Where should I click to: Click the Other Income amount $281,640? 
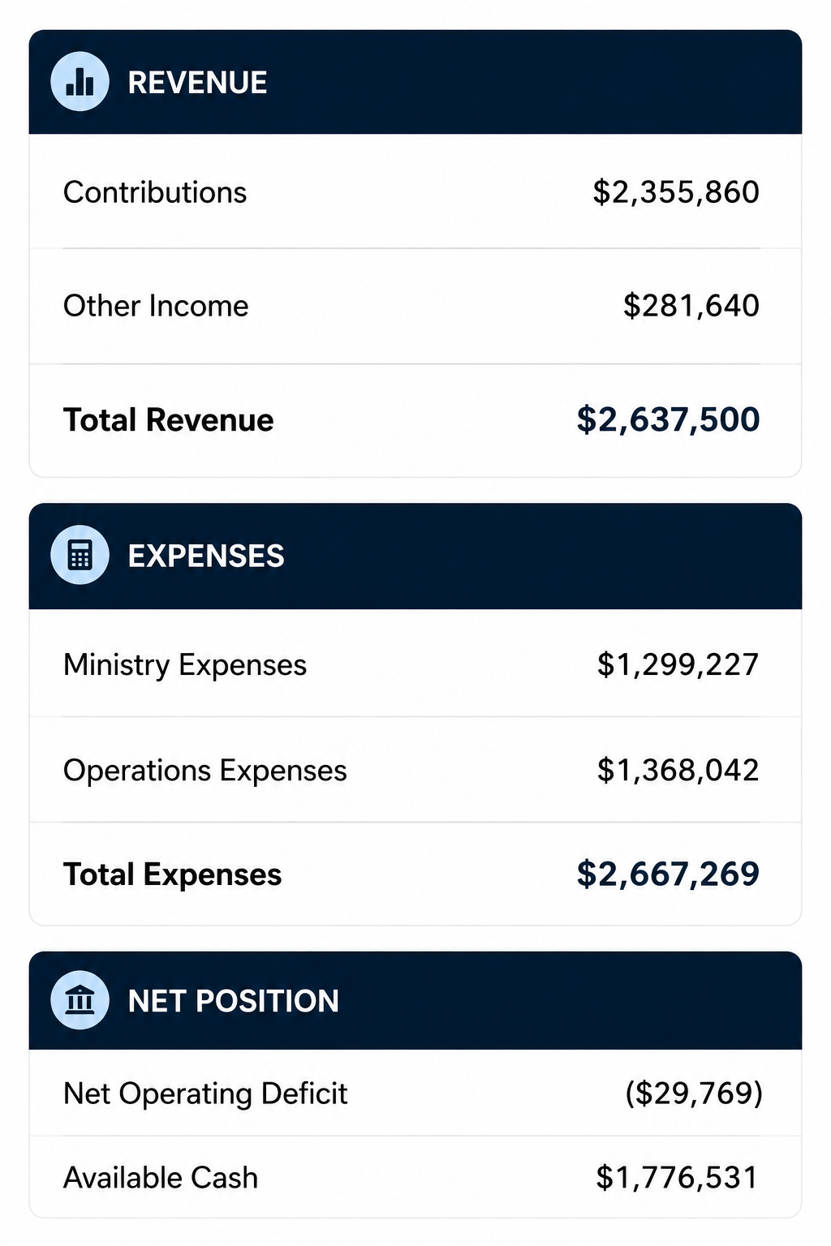[691, 306]
